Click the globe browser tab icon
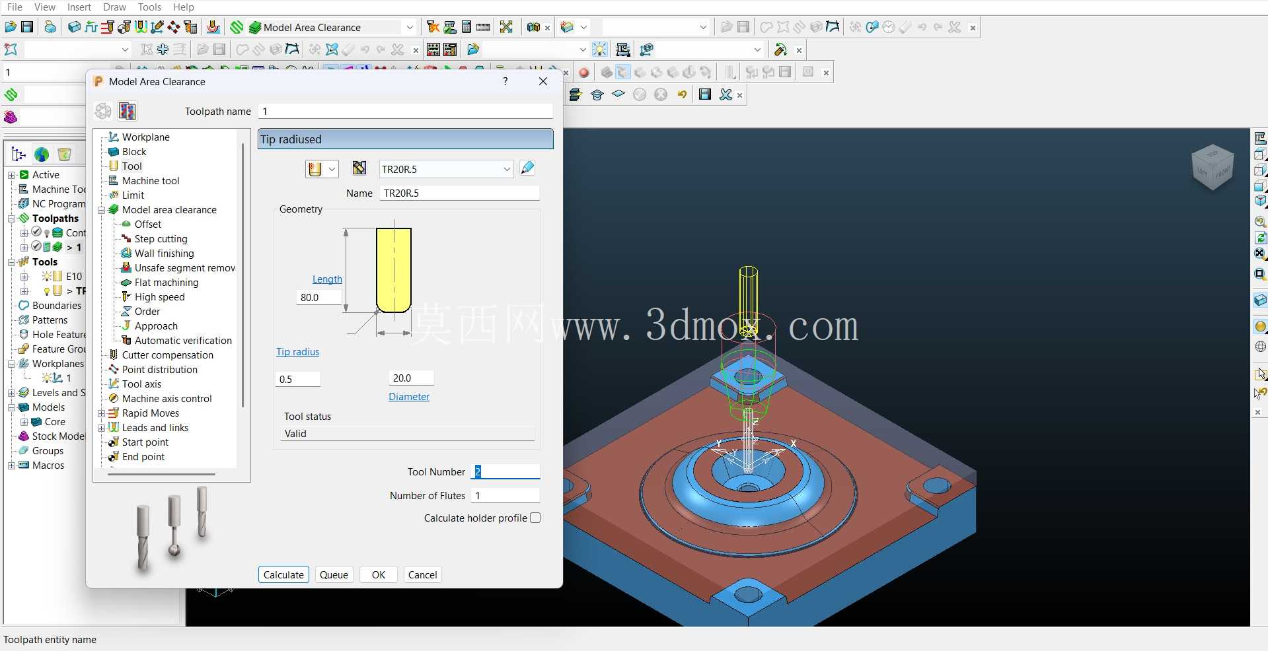Image resolution: width=1268 pixels, height=651 pixels. (x=42, y=154)
